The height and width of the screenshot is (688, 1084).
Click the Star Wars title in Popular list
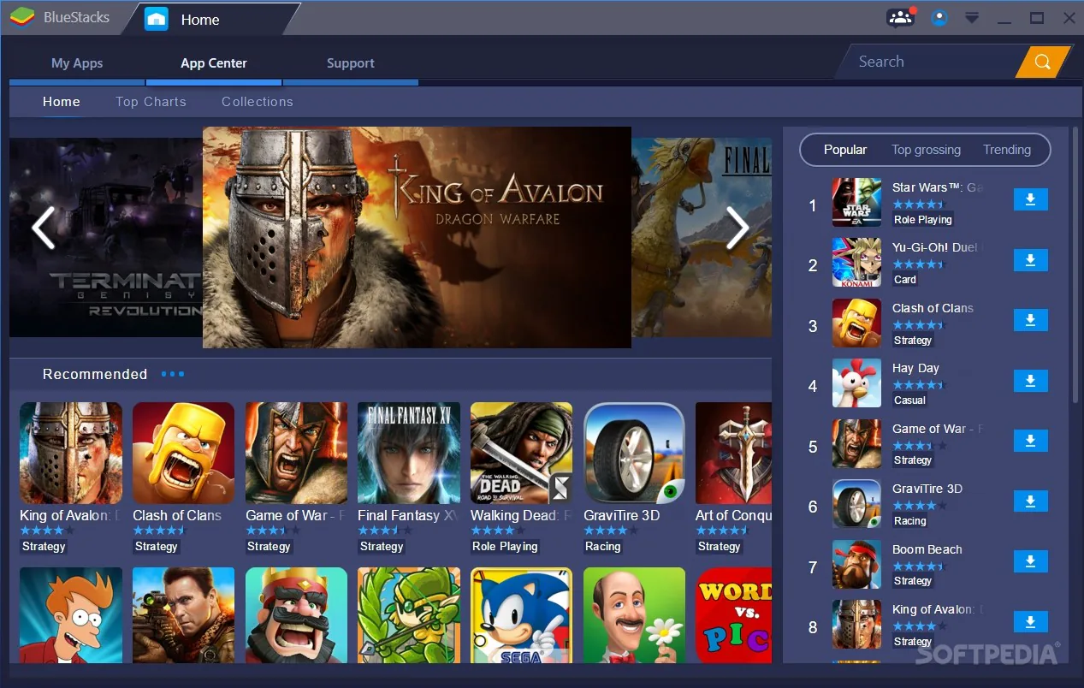(937, 187)
